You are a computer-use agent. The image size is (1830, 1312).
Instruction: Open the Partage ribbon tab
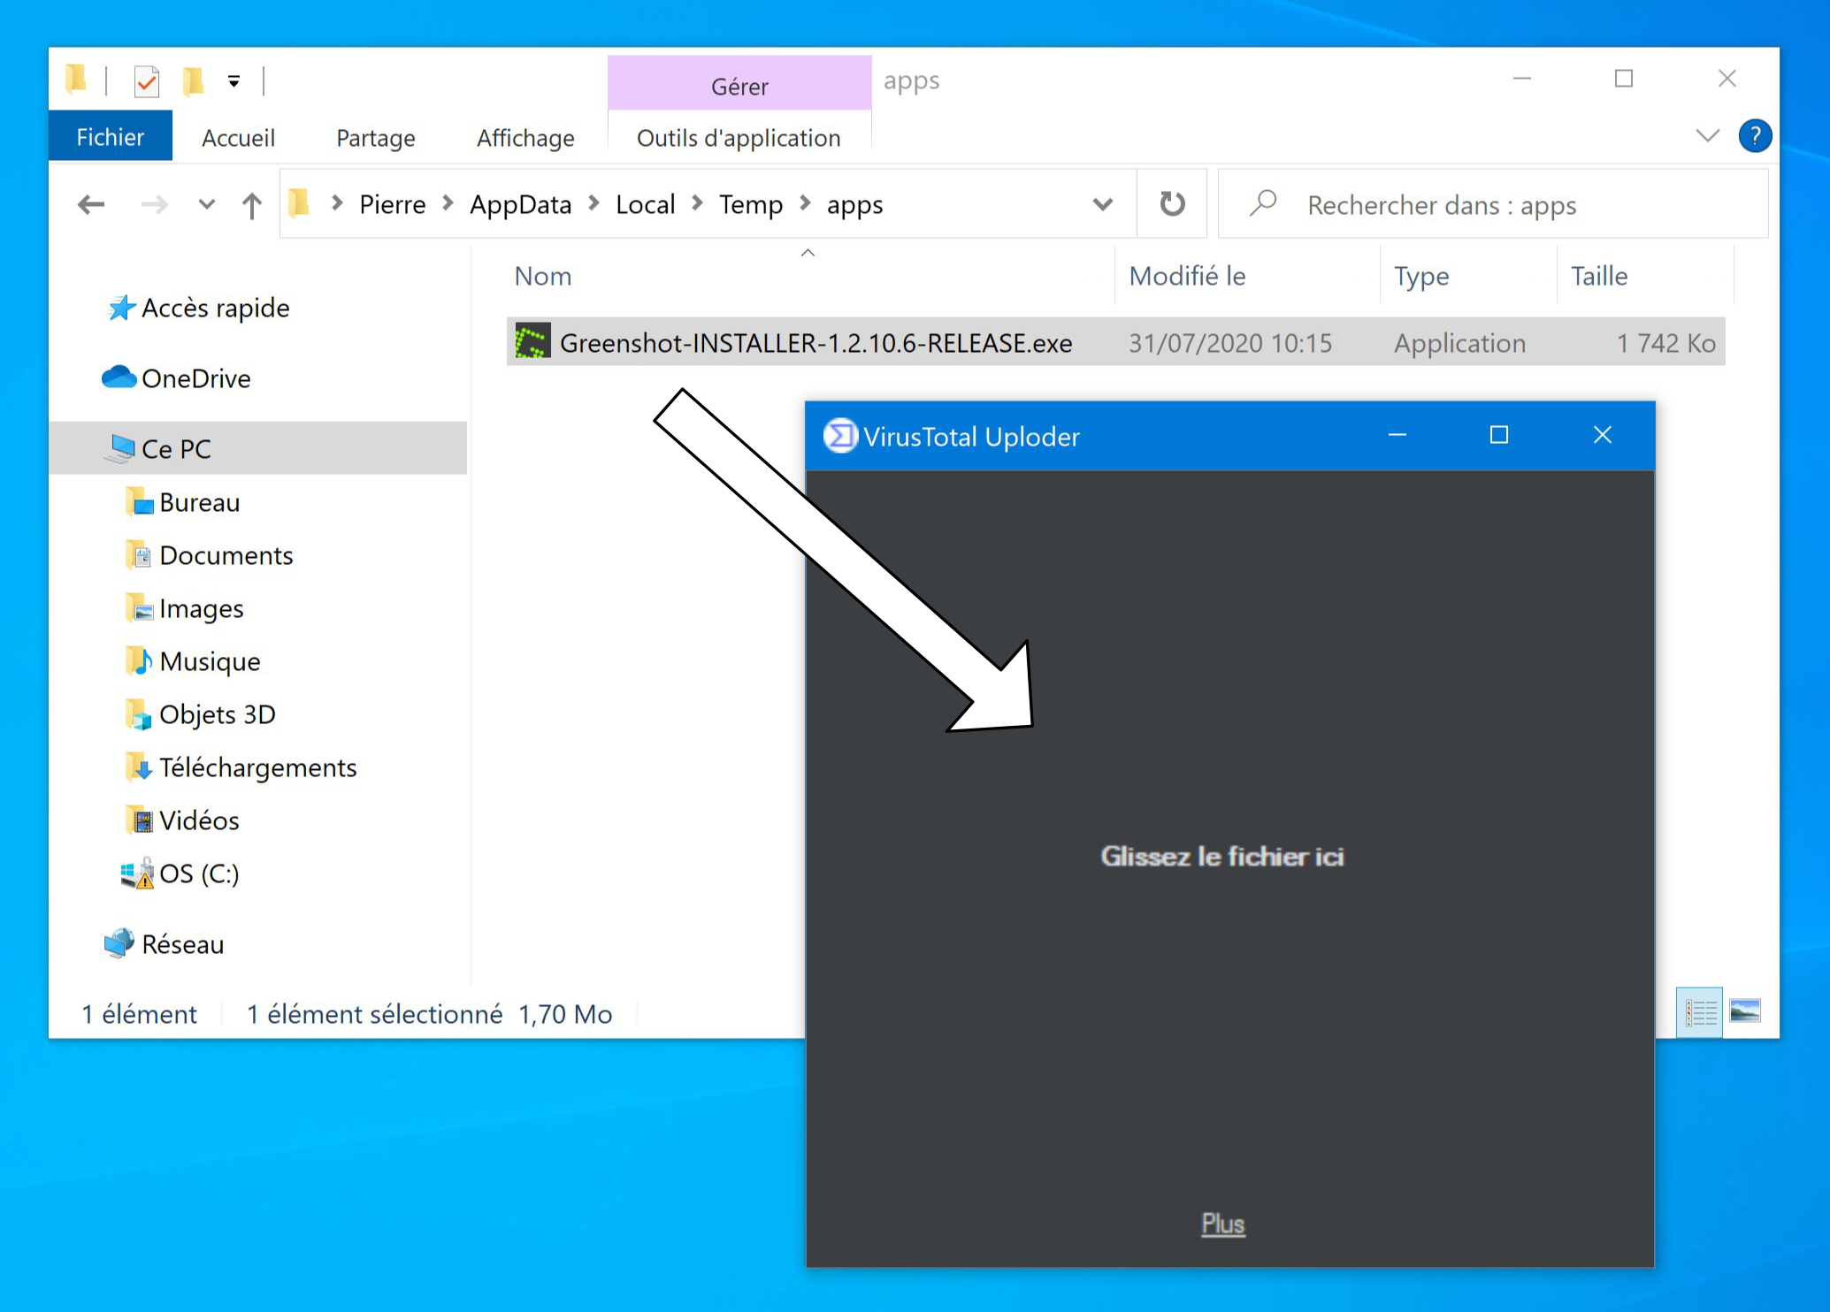click(x=376, y=138)
